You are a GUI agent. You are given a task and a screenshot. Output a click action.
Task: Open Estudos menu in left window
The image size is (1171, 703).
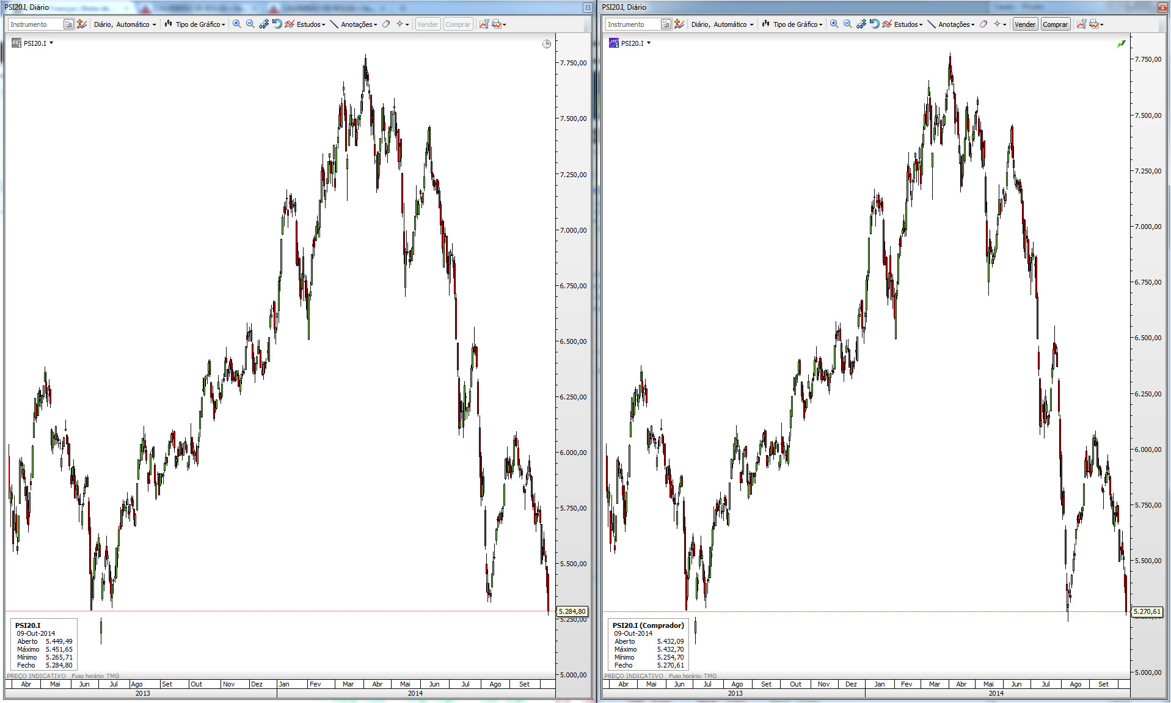(x=305, y=24)
